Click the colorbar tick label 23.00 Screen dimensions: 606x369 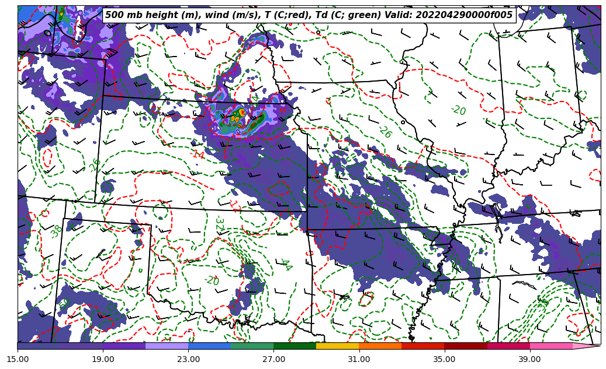click(x=188, y=359)
